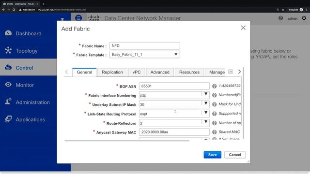
Task: Toggle the hamburger menu button
Action: click(78, 18)
